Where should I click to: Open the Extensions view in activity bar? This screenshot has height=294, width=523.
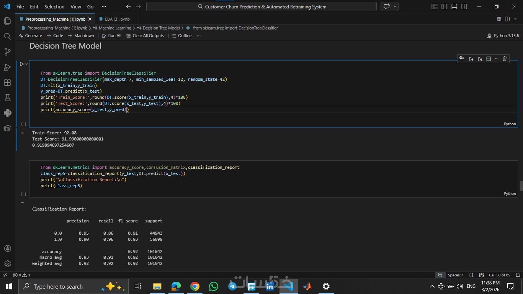(x=7, y=83)
